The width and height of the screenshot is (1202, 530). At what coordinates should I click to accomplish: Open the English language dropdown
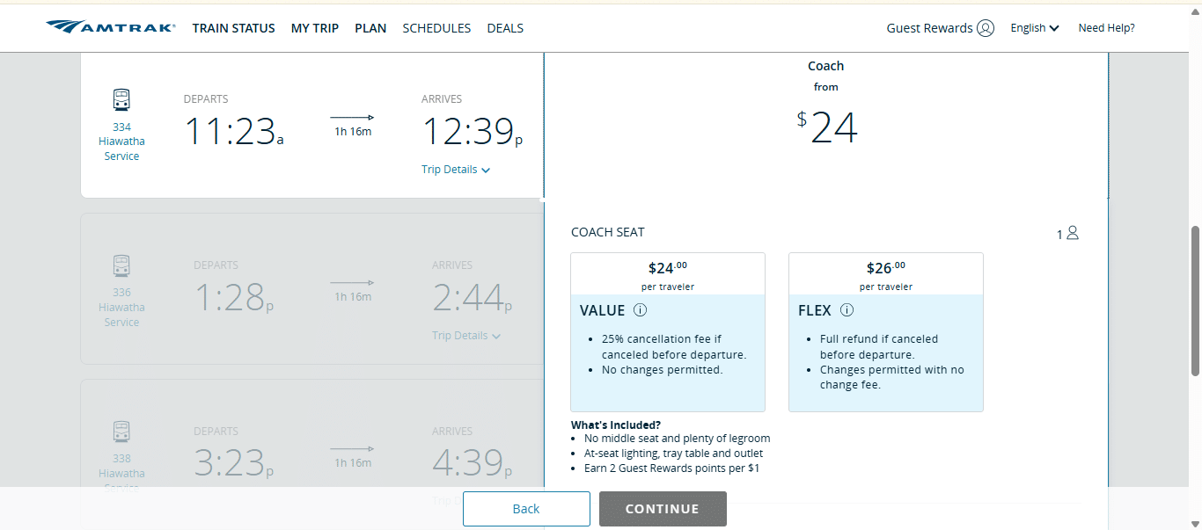tap(1034, 27)
